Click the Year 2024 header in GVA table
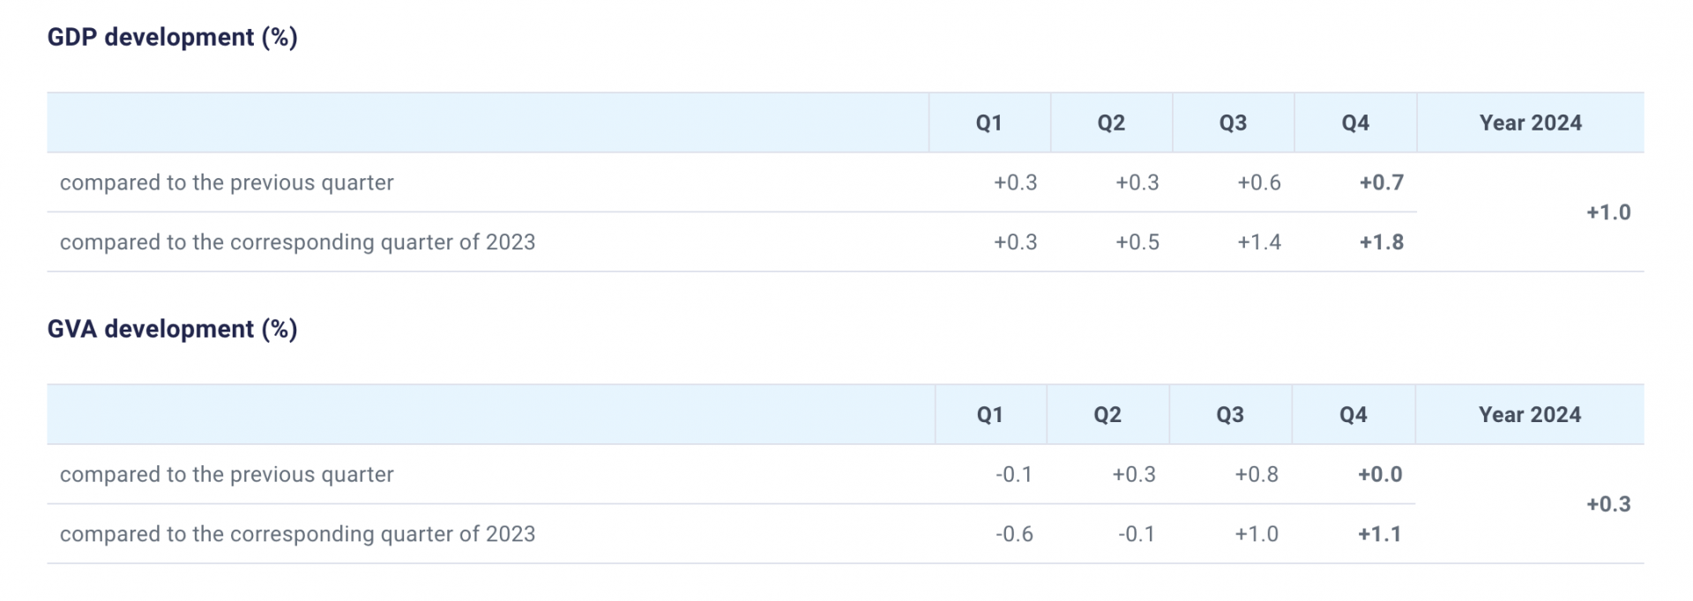 coord(1529,415)
